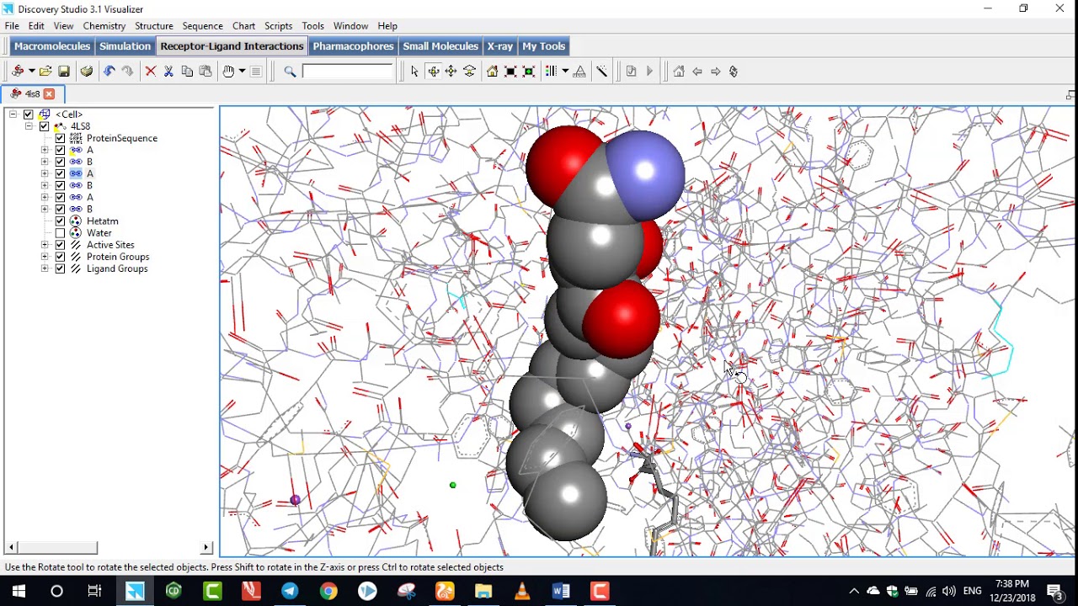
Task: Switch to the Small Molecules tab
Action: click(440, 46)
